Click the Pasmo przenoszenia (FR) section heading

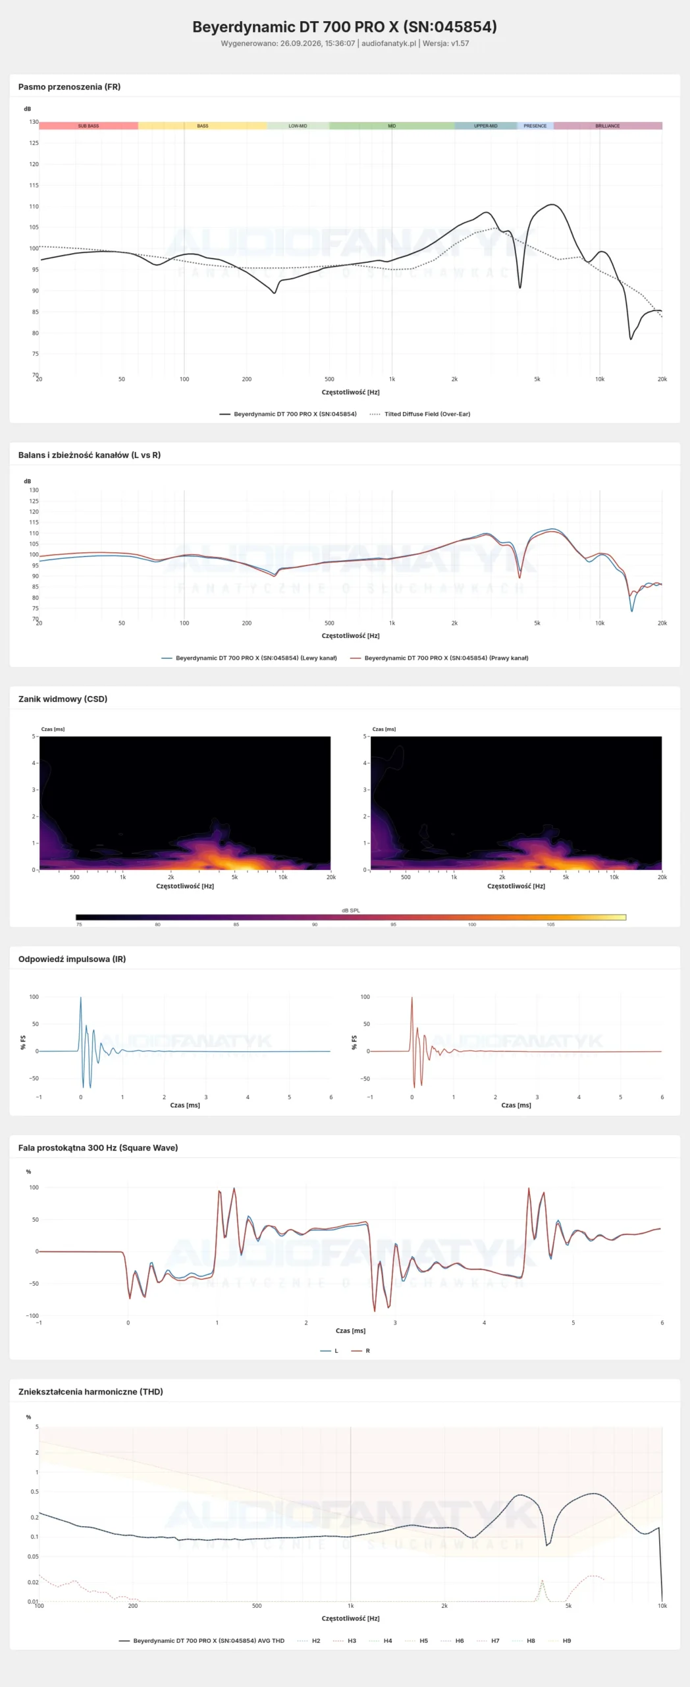coord(69,87)
